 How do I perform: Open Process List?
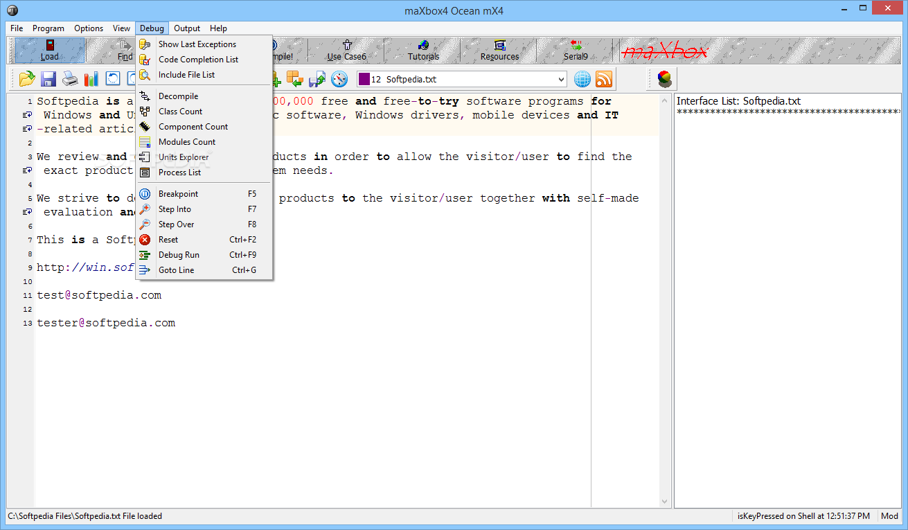204,173
